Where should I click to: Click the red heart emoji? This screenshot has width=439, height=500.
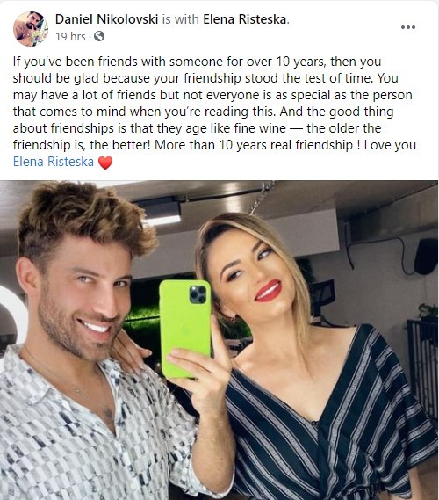coord(105,163)
